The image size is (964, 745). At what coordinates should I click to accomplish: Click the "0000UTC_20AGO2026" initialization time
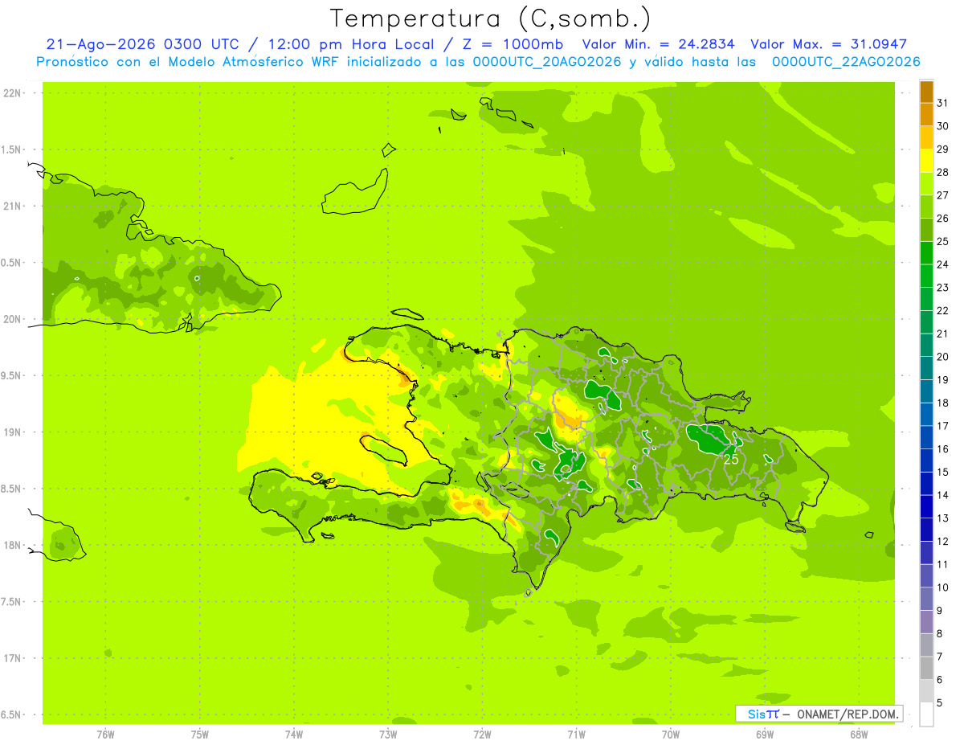[547, 62]
